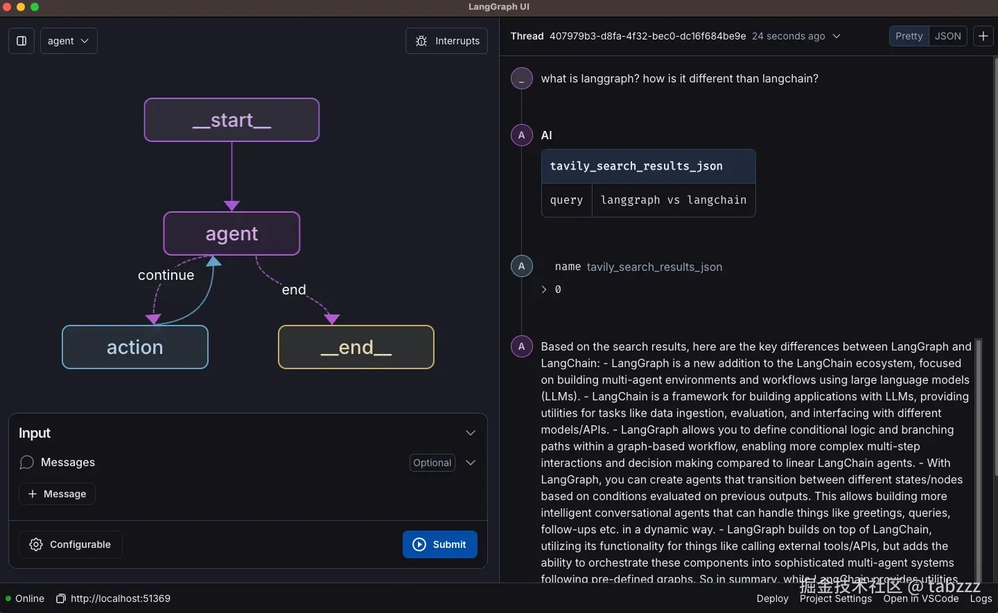Click the langgraph vs langchain value cell
The width and height of the screenshot is (998, 613).
point(674,200)
